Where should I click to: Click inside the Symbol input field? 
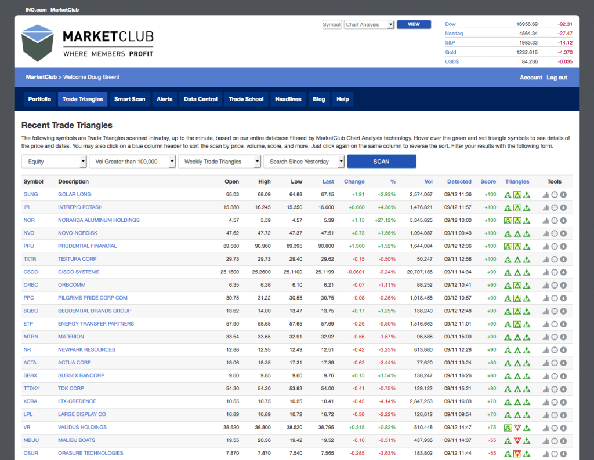(332, 24)
